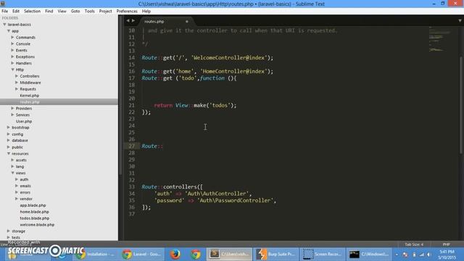Expand the Commands folder
The image size is (464, 261).
[12, 37]
